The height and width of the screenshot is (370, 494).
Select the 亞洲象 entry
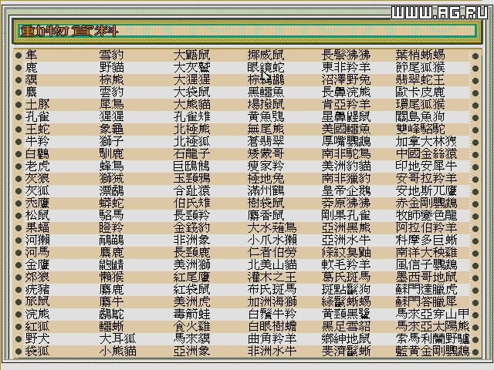pyautogui.click(x=191, y=351)
